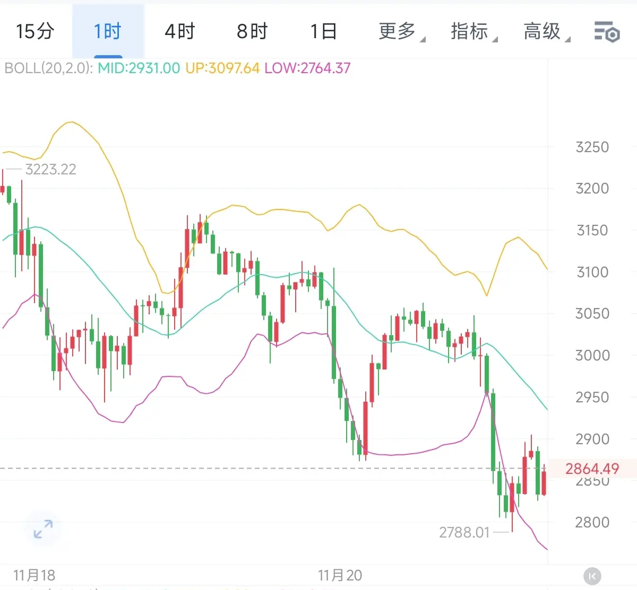
Task: Click the 11月20 date label
Action: [340, 575]
